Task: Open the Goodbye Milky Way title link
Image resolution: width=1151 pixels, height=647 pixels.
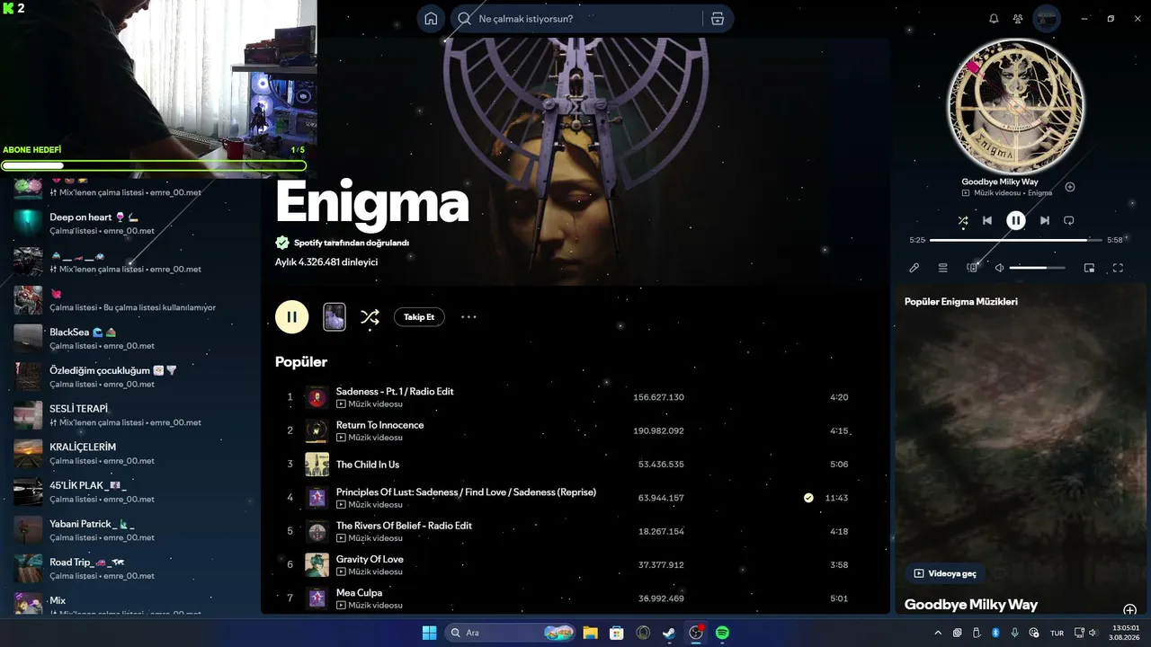Action: tap(1000, 182)
